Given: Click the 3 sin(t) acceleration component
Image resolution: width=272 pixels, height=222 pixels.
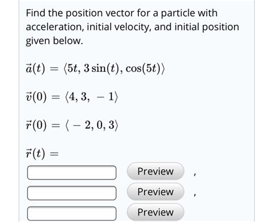Looking at the screenshot, I should (x=102, y=68).
